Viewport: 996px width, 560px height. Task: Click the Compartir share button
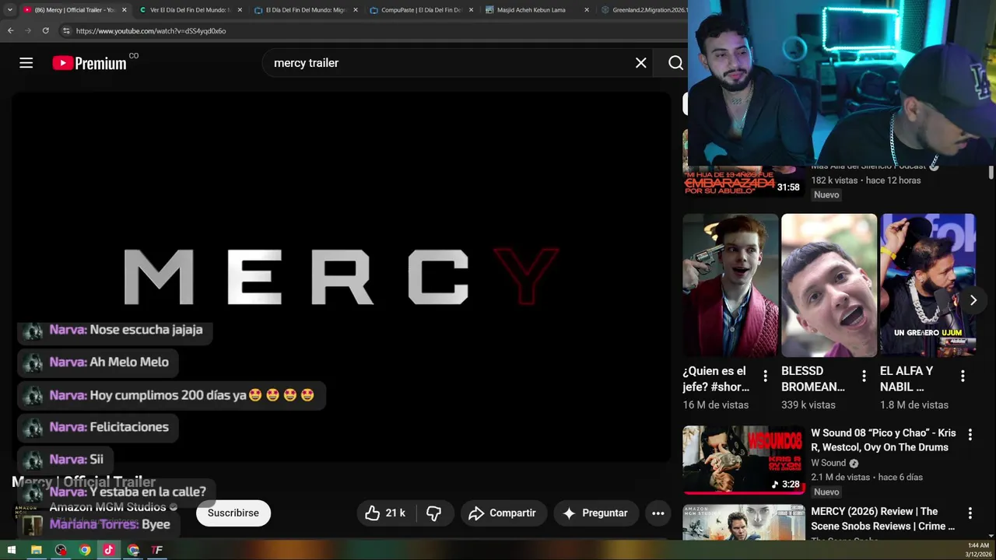(x=503, y=513)
